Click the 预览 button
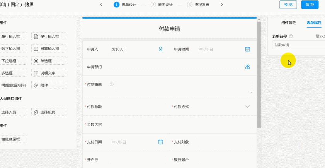325x168 pixels. coord(288,5)
